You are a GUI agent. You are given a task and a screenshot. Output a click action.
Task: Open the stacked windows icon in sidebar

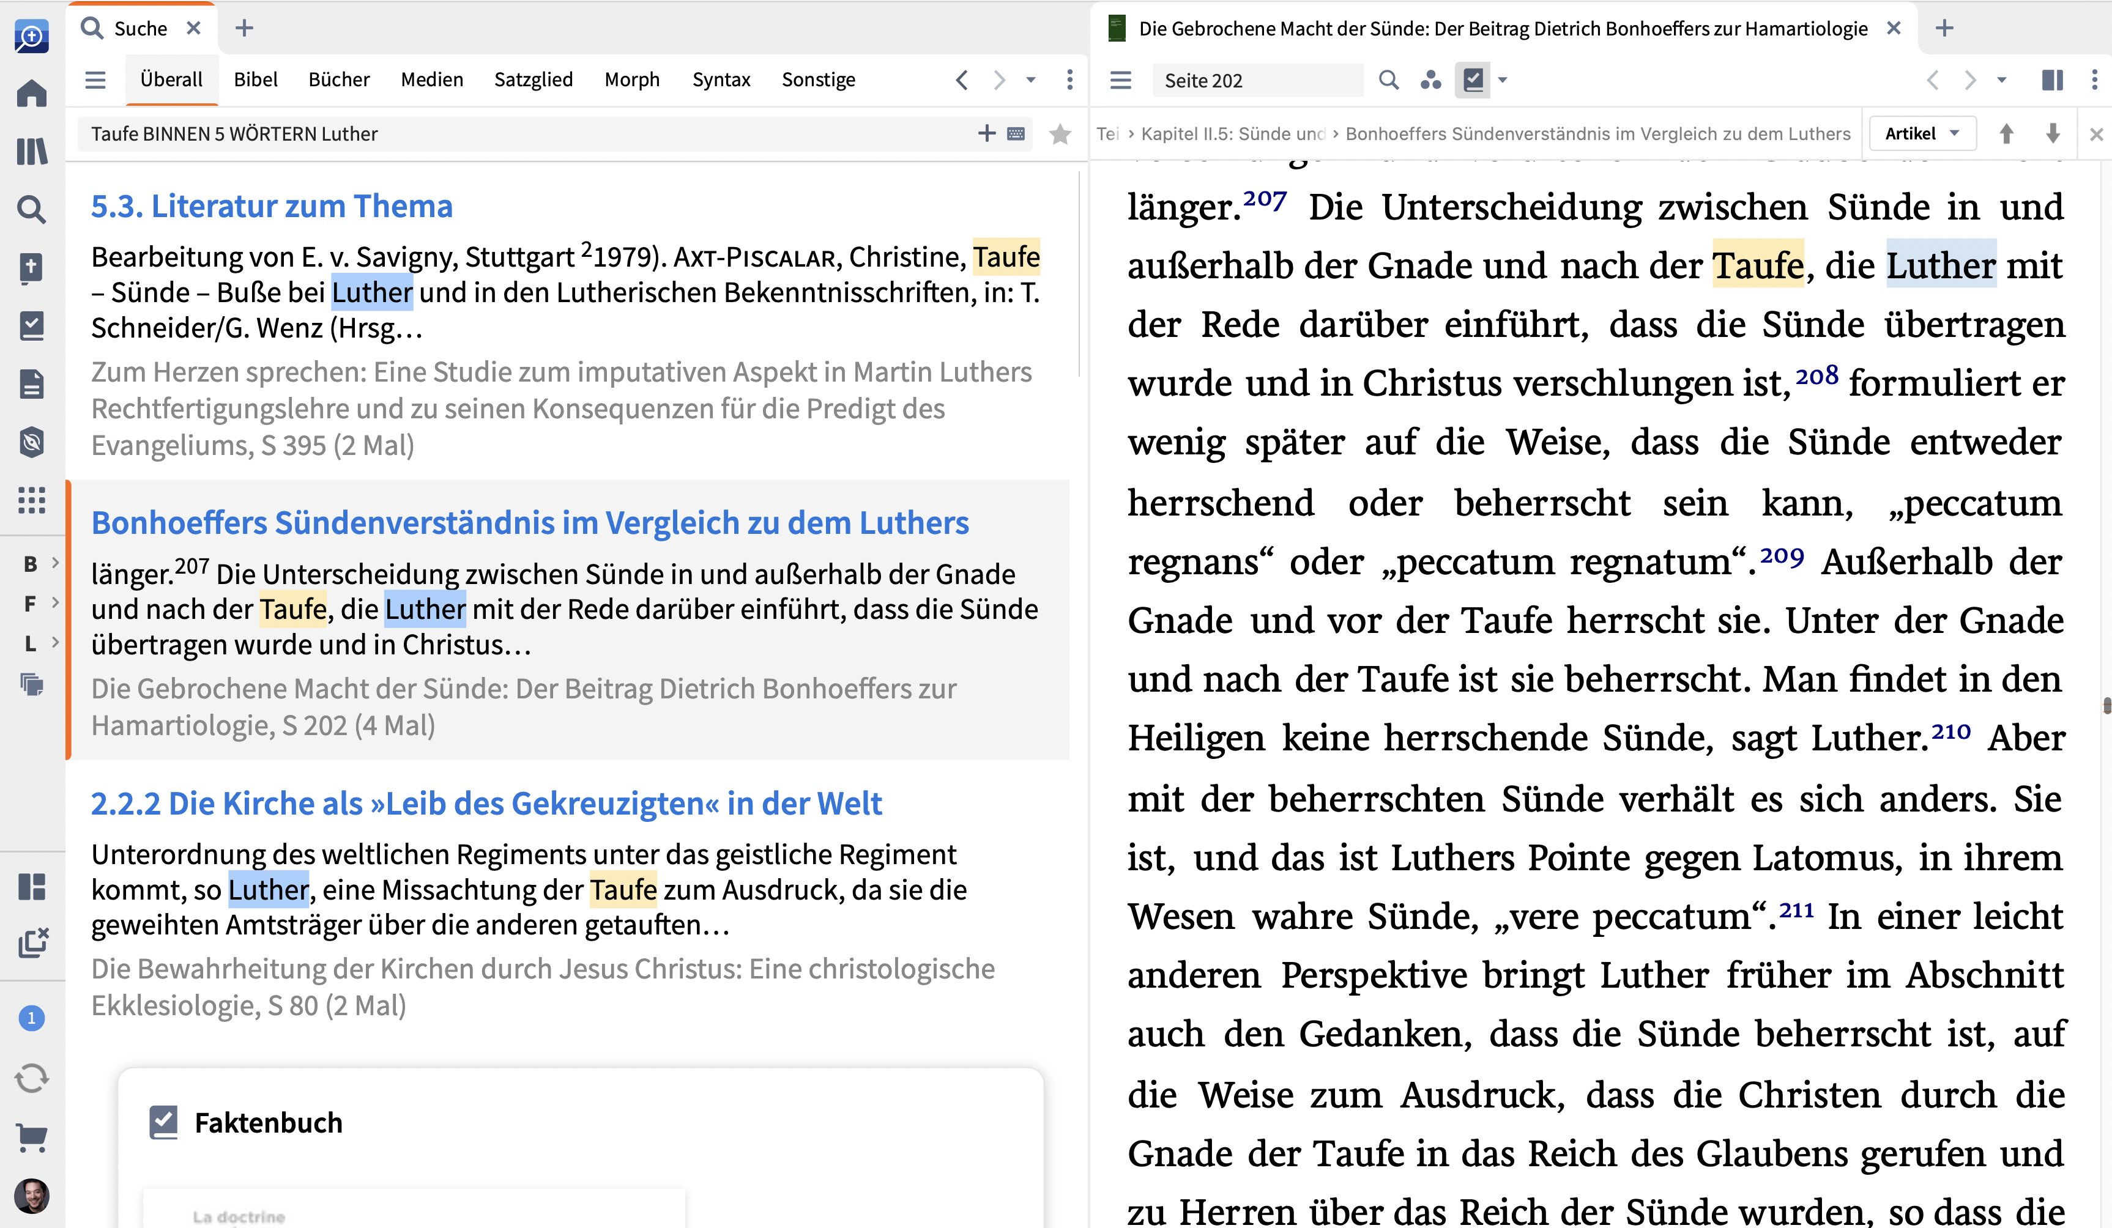click(32, 684)
